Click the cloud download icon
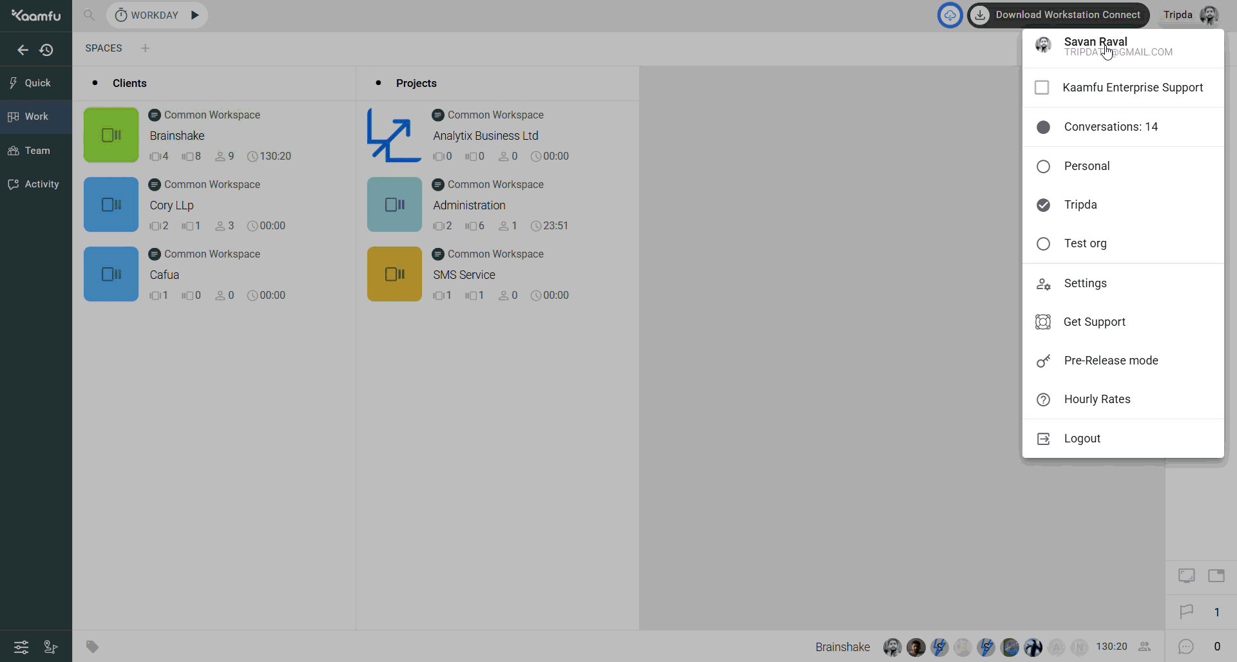Screen dimensions: 1237x662 (950, 15)
